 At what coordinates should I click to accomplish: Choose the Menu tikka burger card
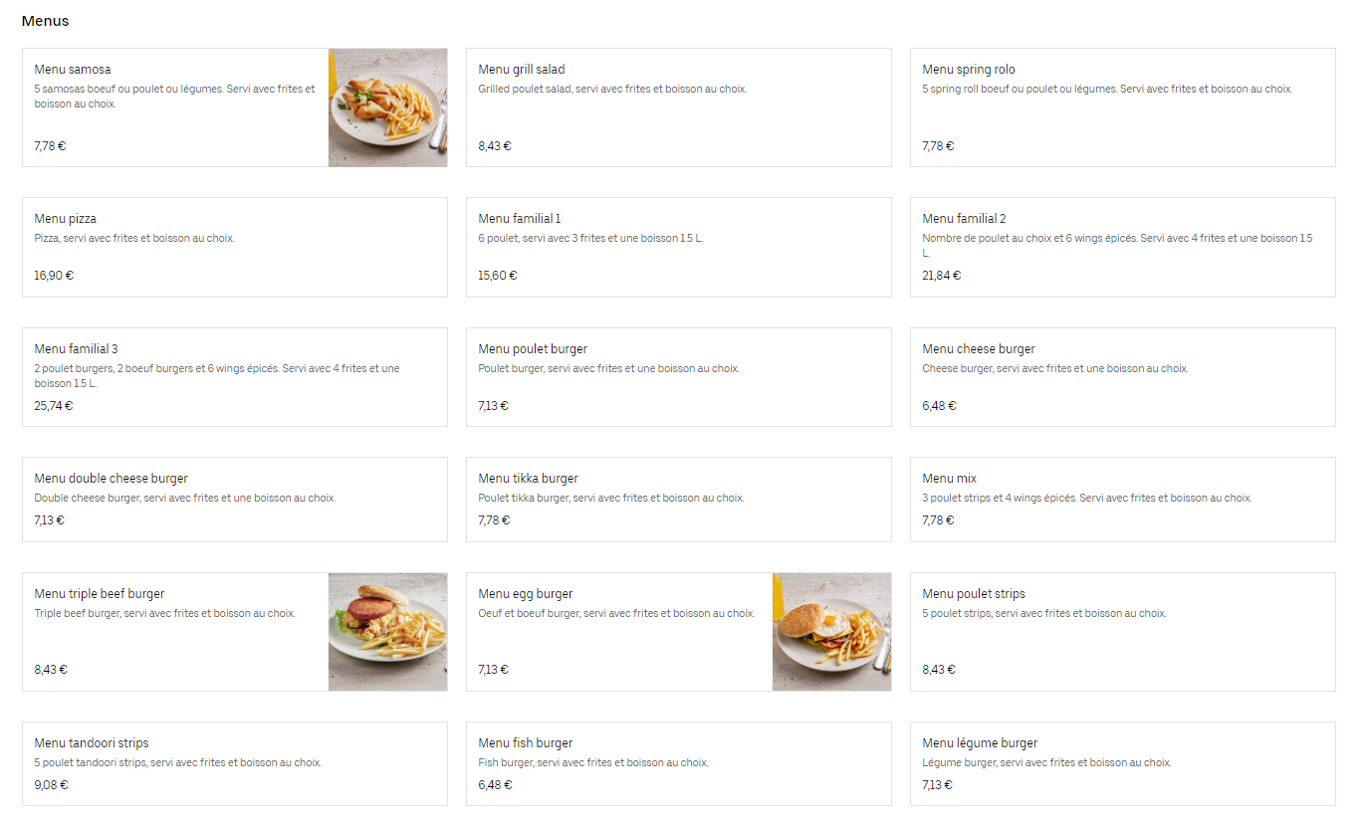click(x=678, y=500)
